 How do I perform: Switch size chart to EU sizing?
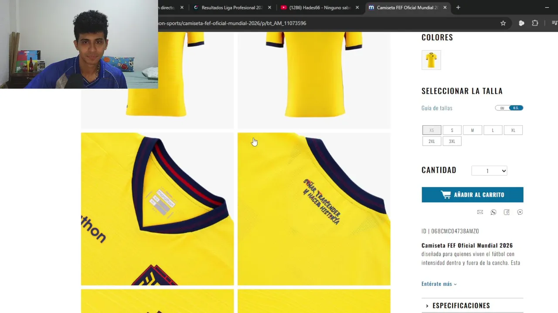point(502,108)
